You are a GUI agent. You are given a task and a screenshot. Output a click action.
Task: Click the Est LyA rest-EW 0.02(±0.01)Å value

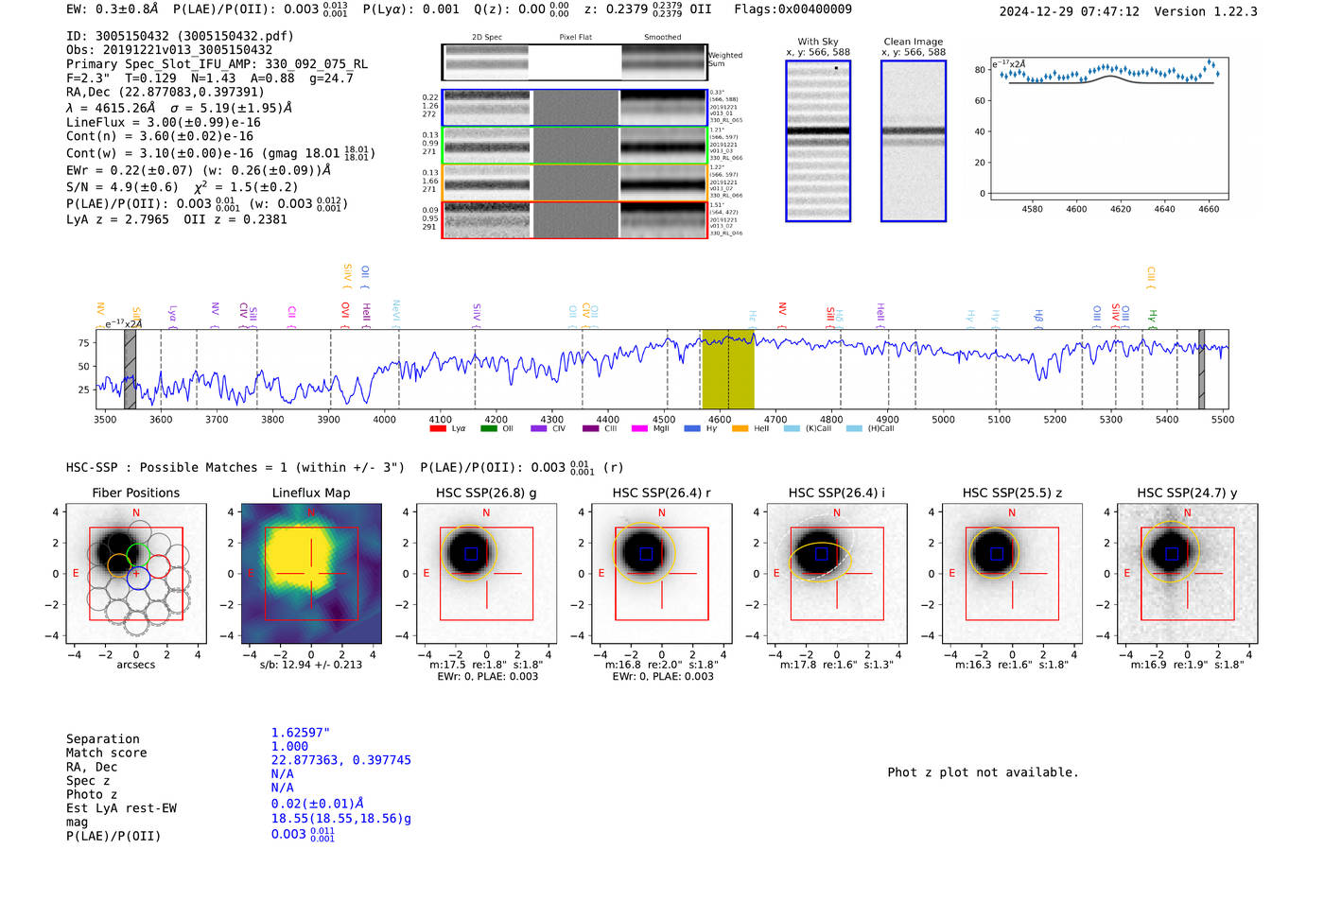pyautogui.click(x=318, y=804)
